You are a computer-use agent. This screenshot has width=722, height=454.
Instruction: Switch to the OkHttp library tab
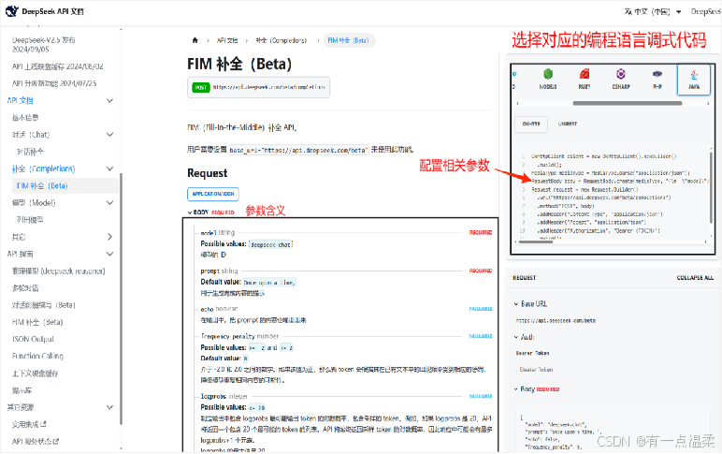[531, 124]
